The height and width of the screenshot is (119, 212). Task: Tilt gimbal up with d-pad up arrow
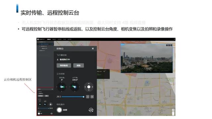click(x=89, y=84)
